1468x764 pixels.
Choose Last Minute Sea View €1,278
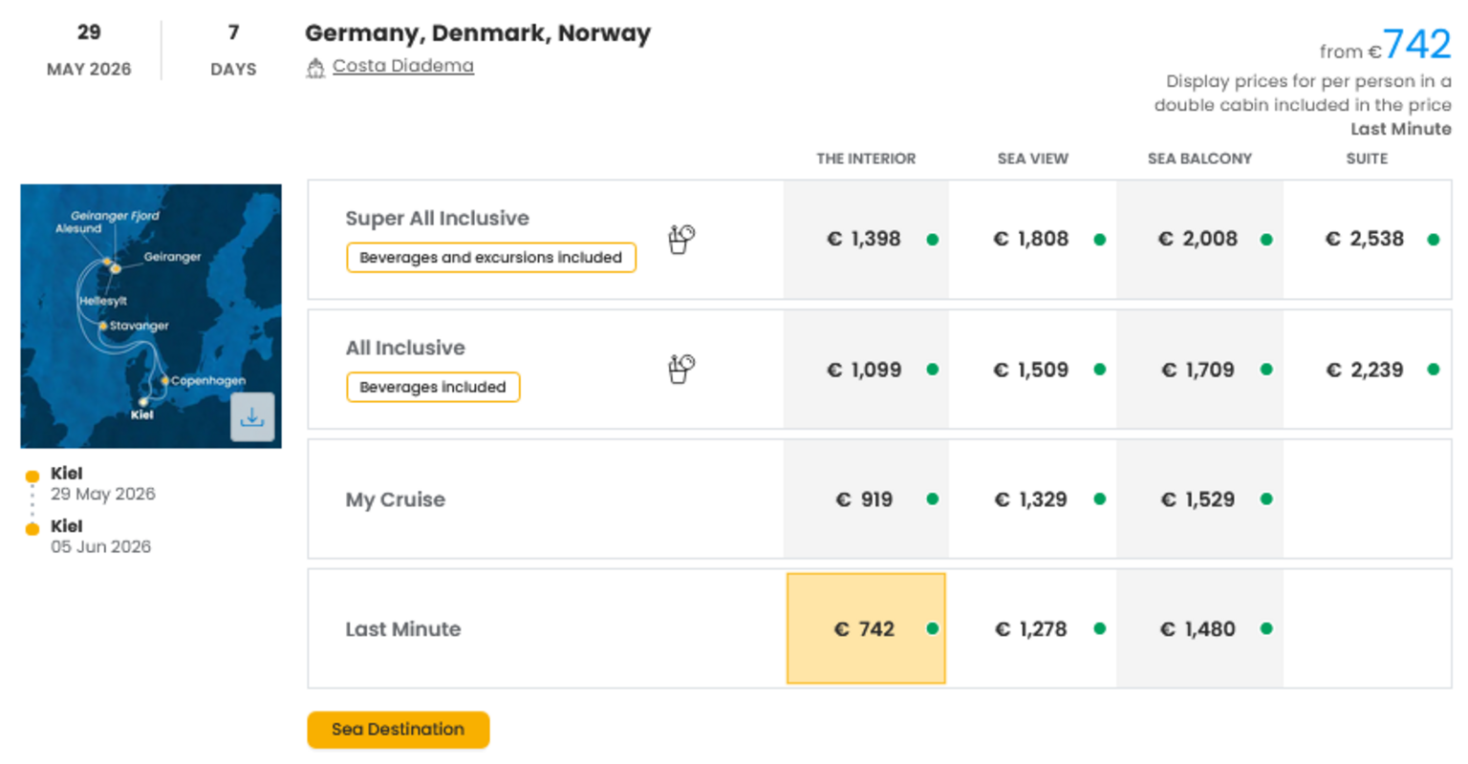coord(1031,628)
